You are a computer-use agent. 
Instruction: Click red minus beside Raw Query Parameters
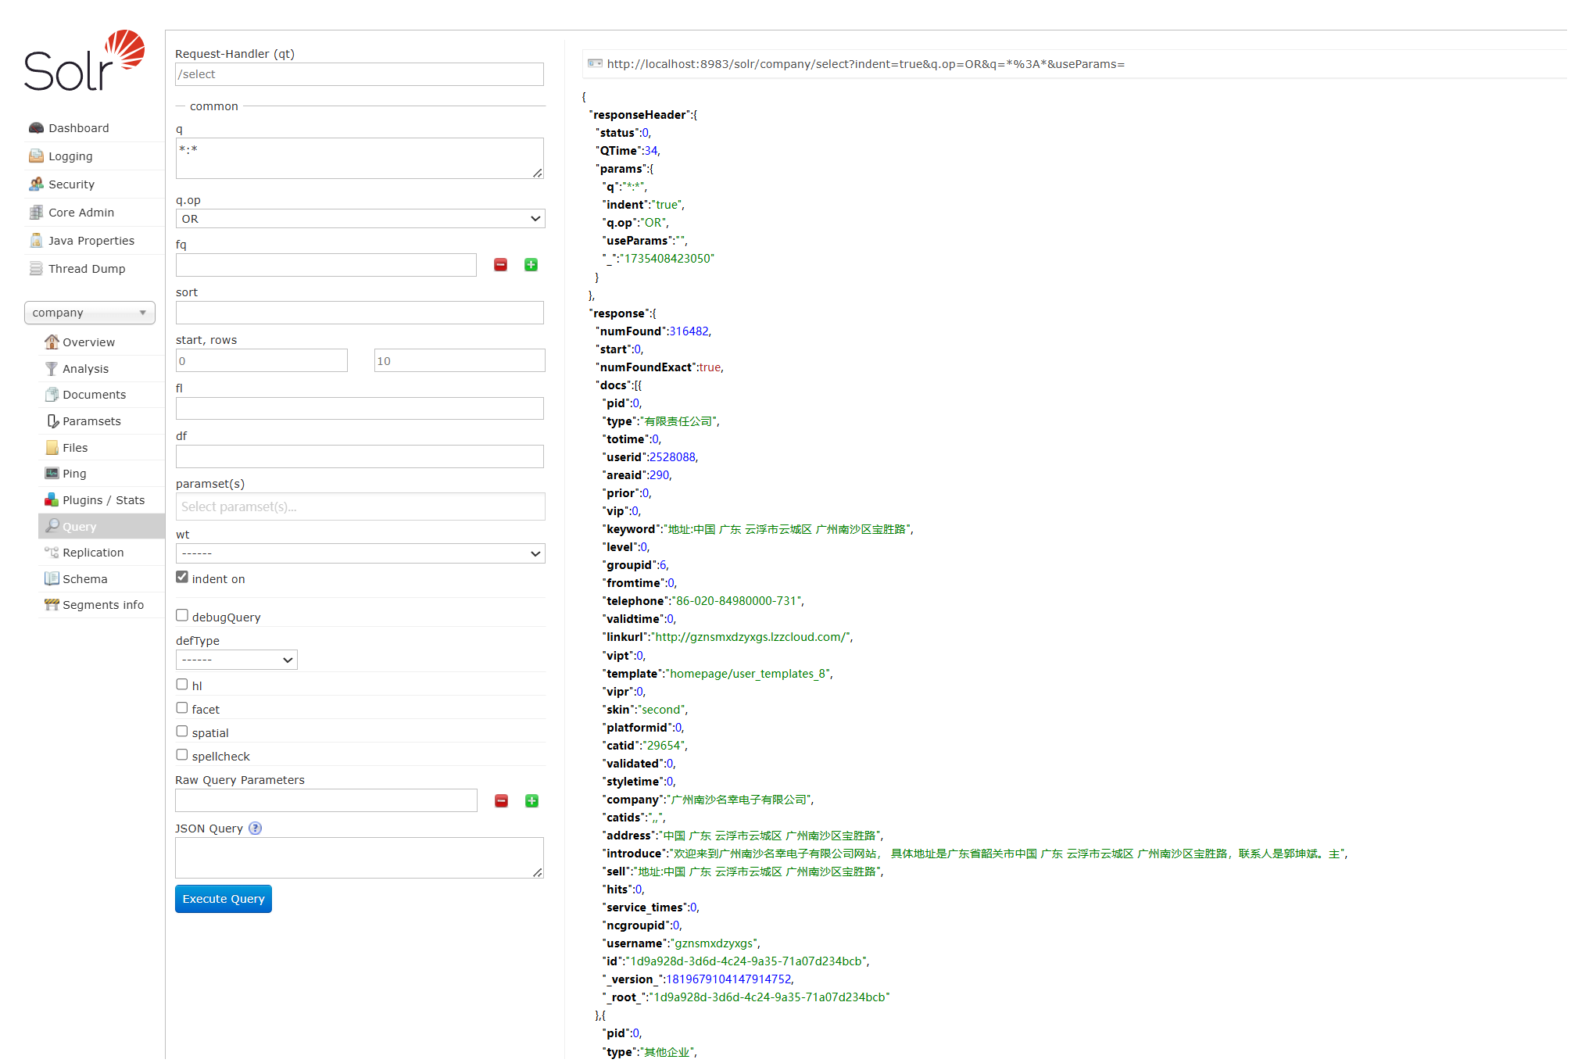(x=502, y=801)
